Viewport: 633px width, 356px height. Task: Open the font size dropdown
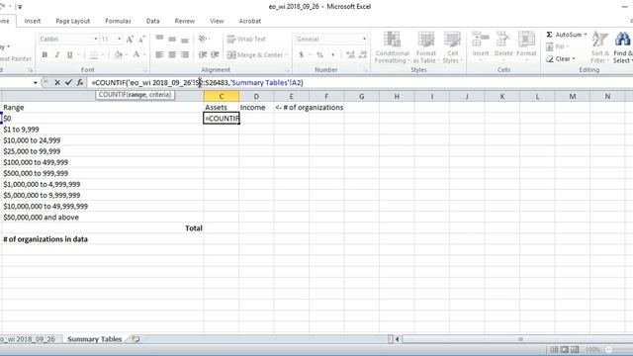(119, 40)
